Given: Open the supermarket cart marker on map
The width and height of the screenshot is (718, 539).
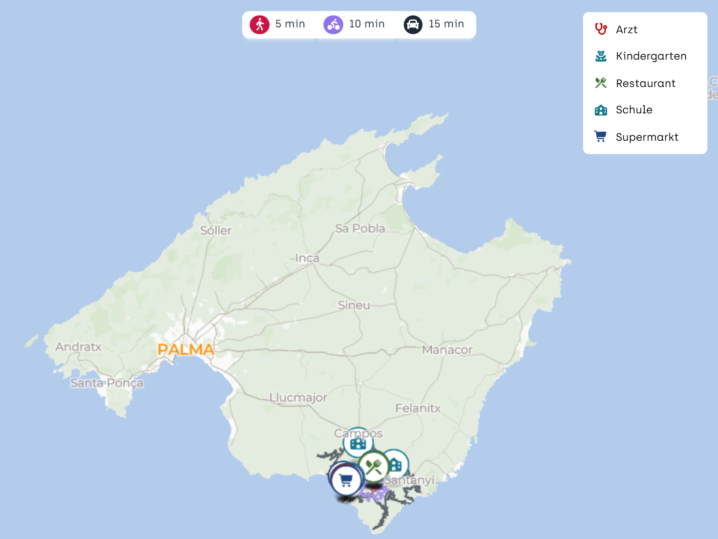Looking at the screenshot, I should tap(346, 481).
